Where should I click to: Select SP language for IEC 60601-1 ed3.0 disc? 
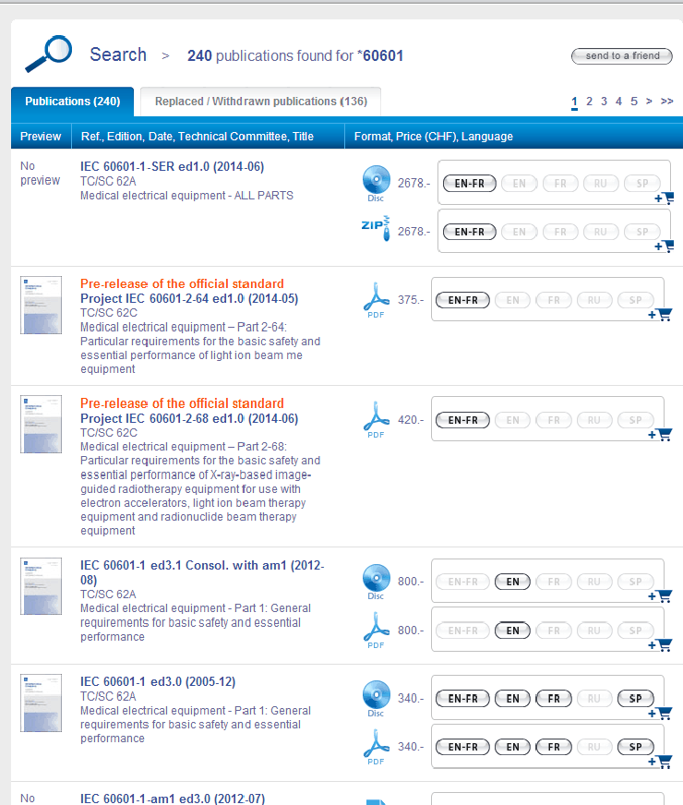pos(635,699)
